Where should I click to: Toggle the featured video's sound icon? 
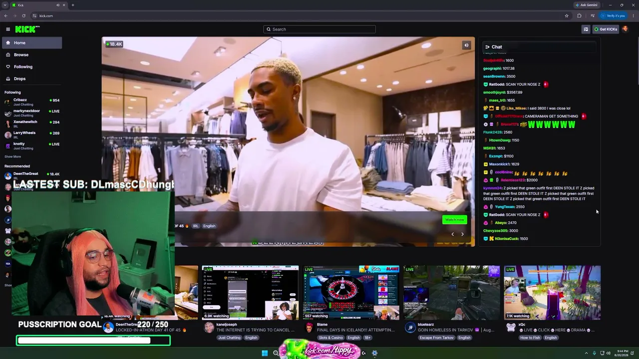pos(466,45)
